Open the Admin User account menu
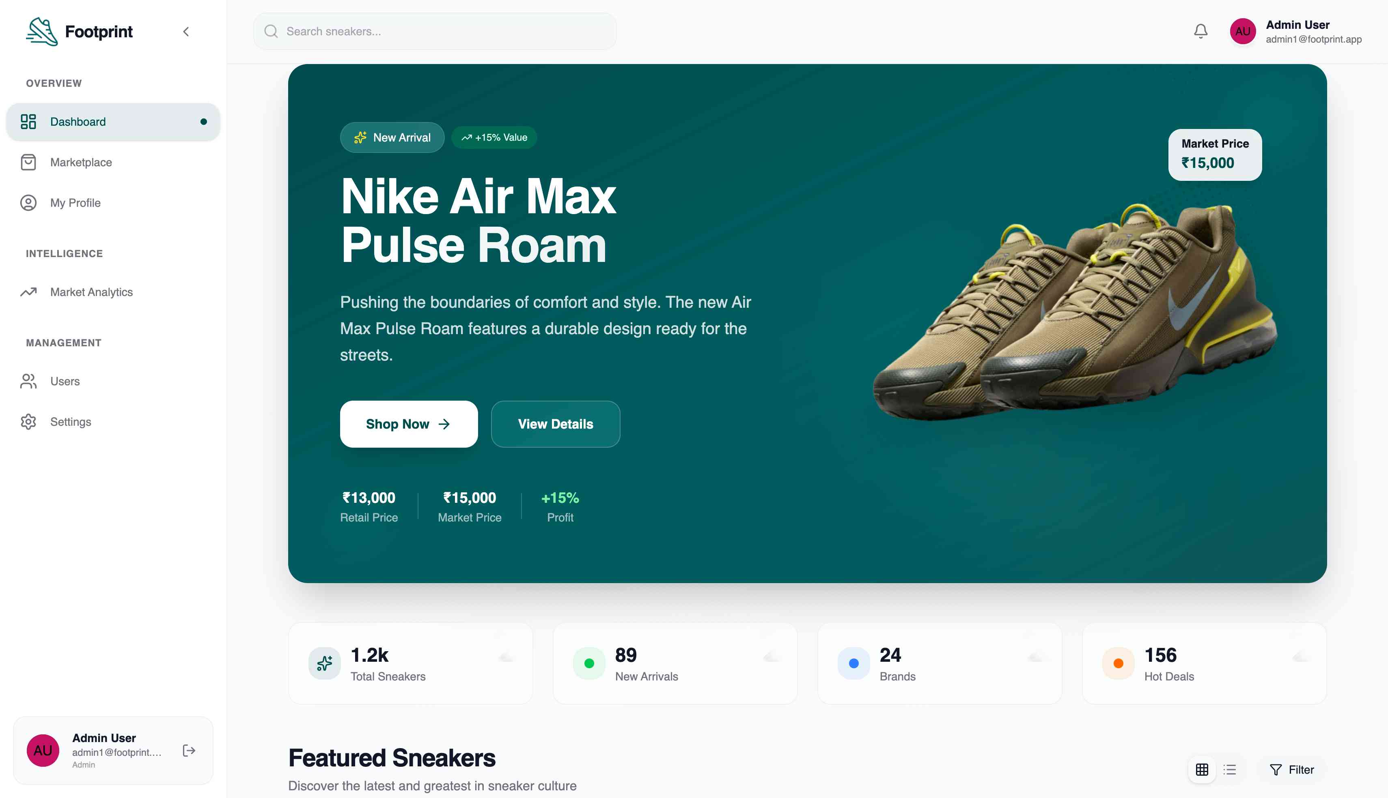 click(1295, 31)
